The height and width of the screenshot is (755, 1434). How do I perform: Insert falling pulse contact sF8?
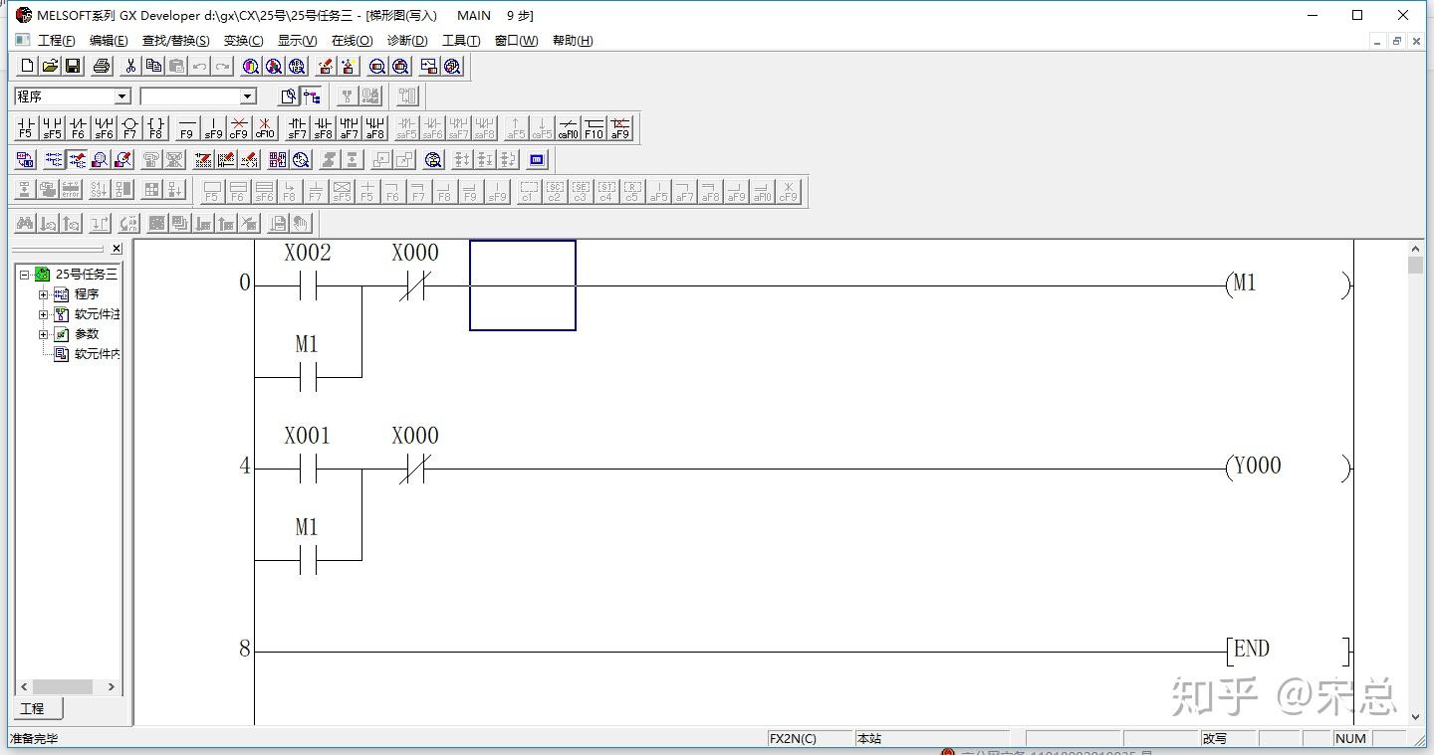coord(323,127)
